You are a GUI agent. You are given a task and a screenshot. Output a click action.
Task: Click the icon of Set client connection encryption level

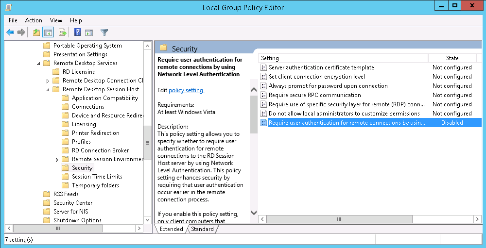click(264, 77)
